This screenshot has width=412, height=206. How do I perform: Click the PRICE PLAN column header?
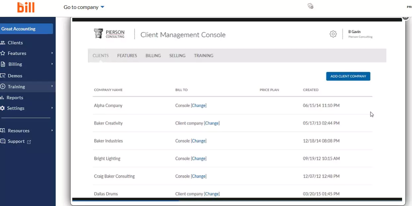click(x=269, y=90)
